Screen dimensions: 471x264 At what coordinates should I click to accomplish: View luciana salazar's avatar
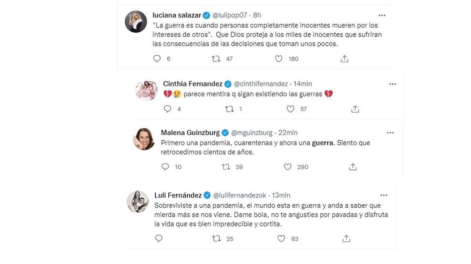pos(136,22)
